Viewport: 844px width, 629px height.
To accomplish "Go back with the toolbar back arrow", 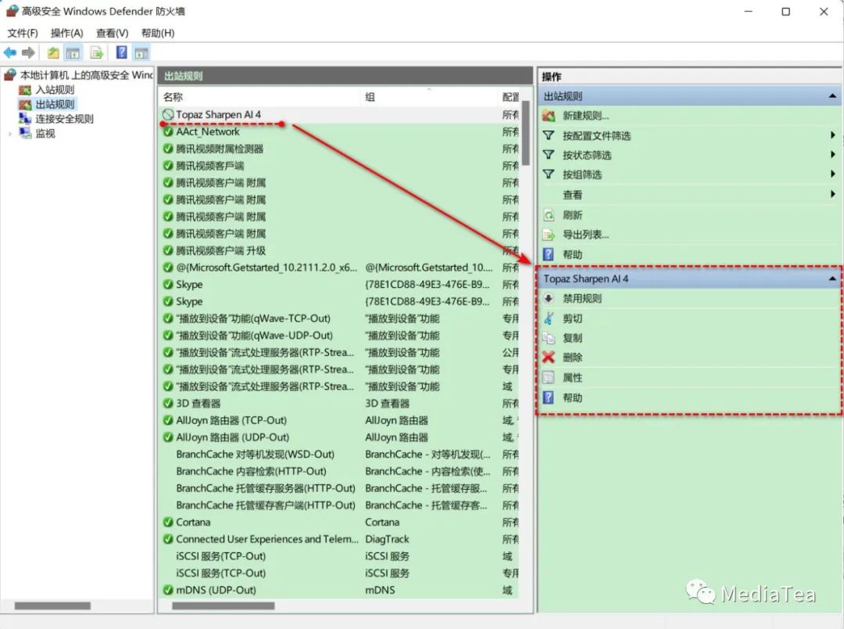I will pos(9,52).
